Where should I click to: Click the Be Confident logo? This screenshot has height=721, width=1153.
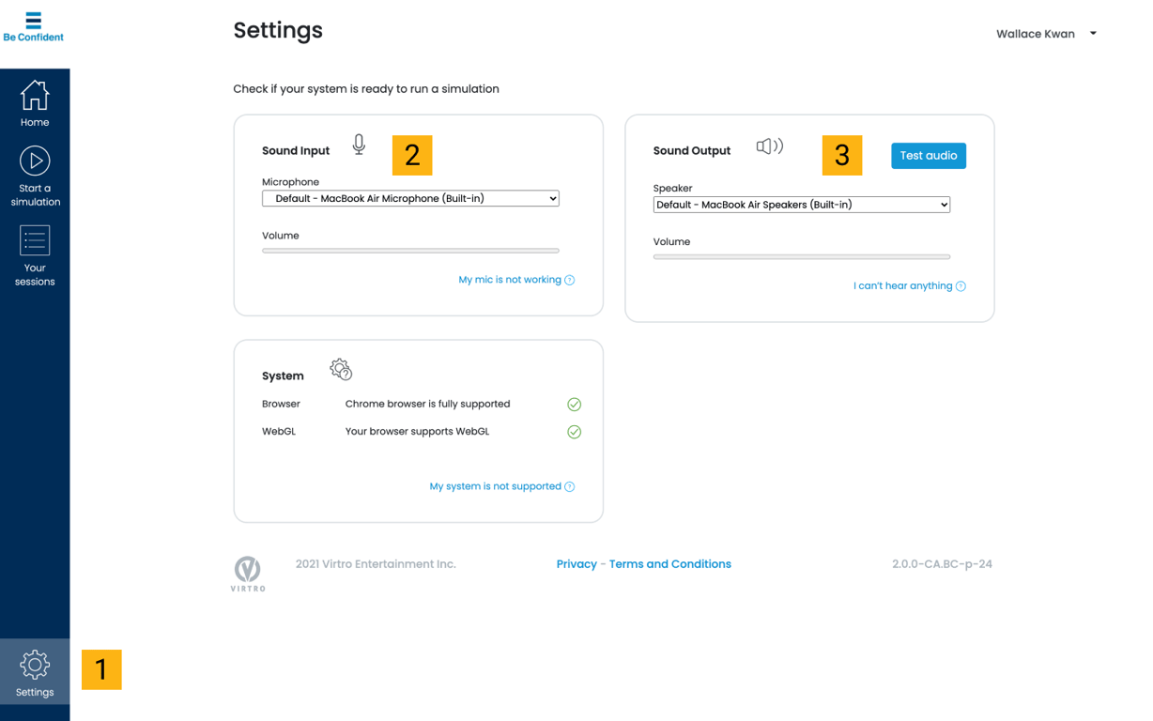pyautogui.click(x=34, y=26)
